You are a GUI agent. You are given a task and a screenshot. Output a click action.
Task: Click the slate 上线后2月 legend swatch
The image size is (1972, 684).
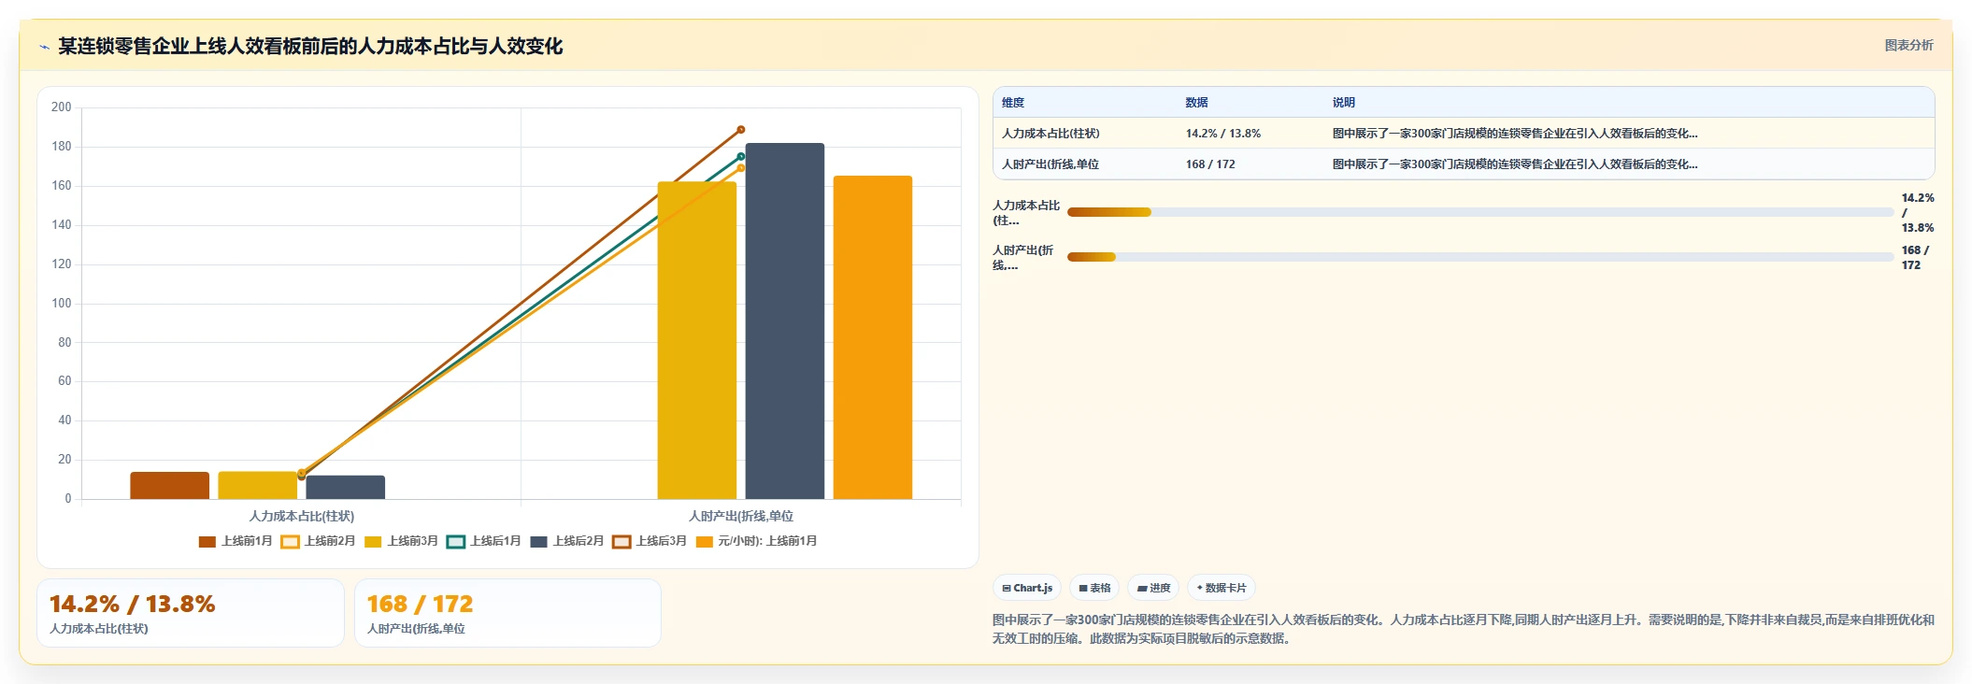[x=538, y=542]
